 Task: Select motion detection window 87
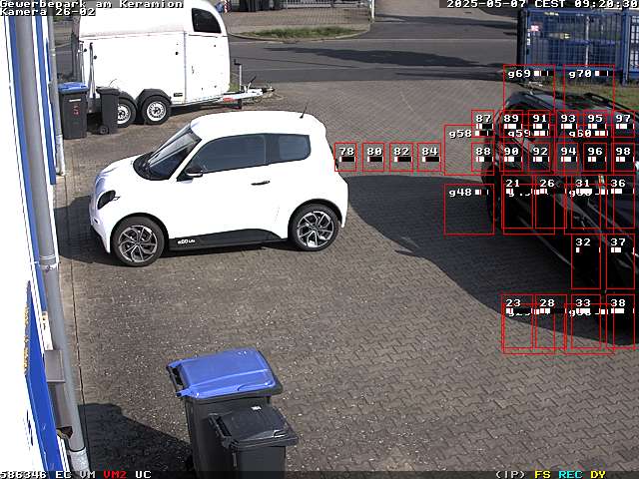pyautogui.click(x=483, y=124)
